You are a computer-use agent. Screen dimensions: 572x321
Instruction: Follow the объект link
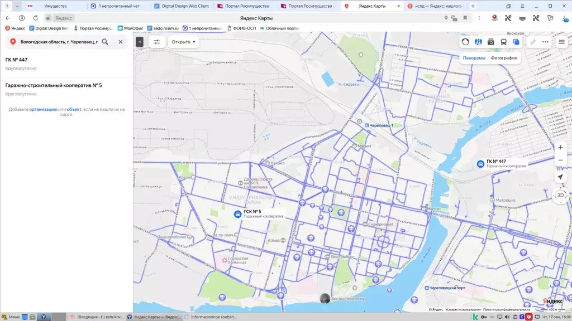click(x=74, y=109)
